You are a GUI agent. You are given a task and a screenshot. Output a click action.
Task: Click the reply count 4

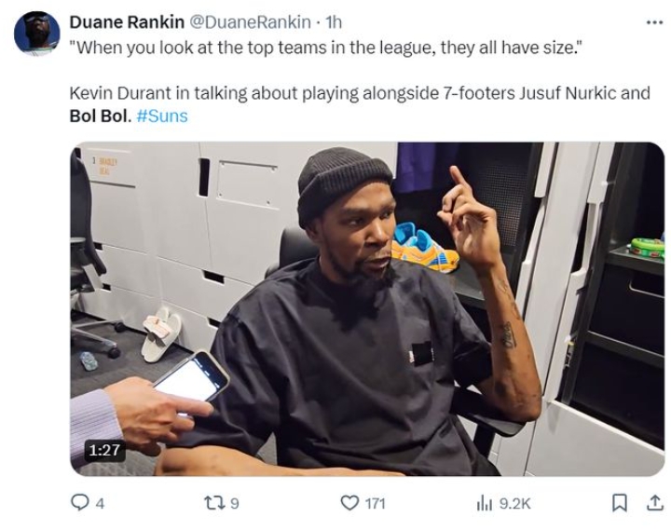pos(100,504)
